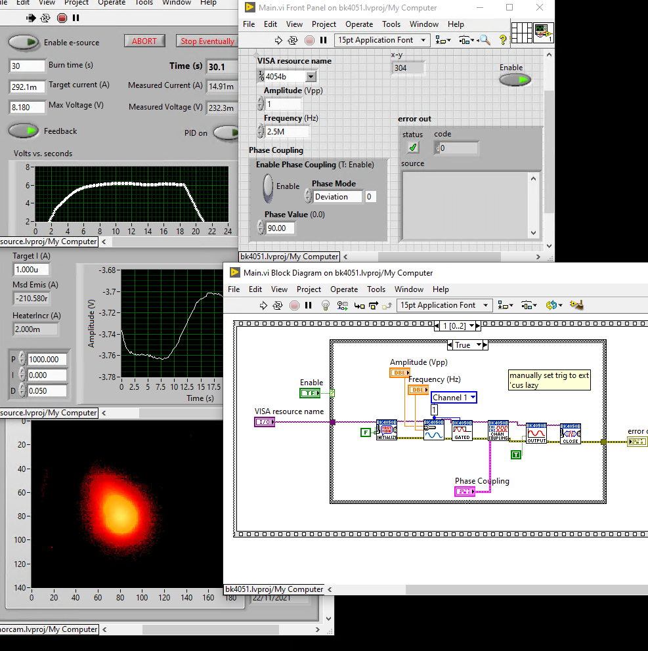Click the Clean Up Diagram broom icon
Screen dimensions: 648x651
(x=577, y=305)
